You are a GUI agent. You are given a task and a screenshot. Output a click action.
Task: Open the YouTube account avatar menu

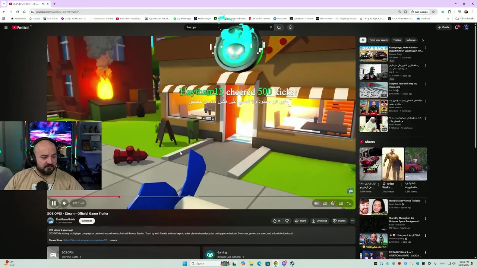(466, 27)
